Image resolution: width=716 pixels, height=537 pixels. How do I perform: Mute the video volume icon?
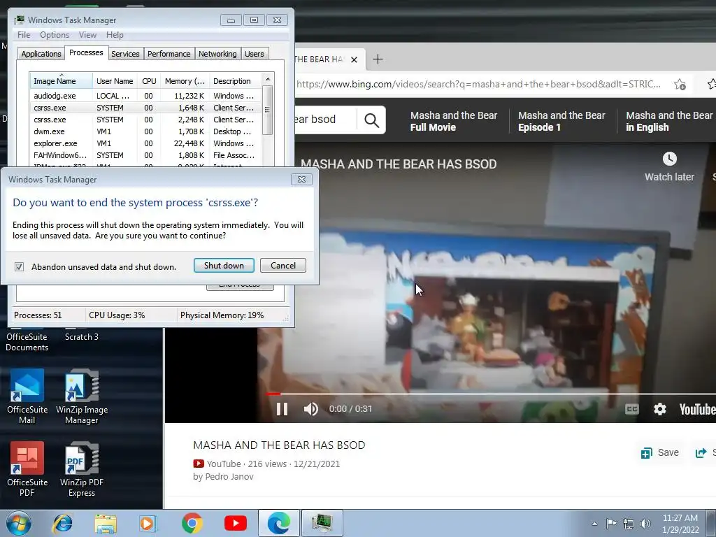click(x=311, y=408)
